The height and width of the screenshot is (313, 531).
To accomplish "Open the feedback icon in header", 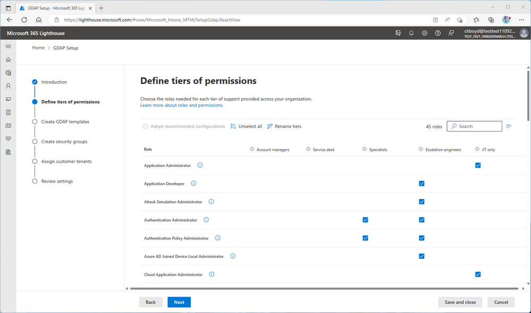I will pos(451,33).
